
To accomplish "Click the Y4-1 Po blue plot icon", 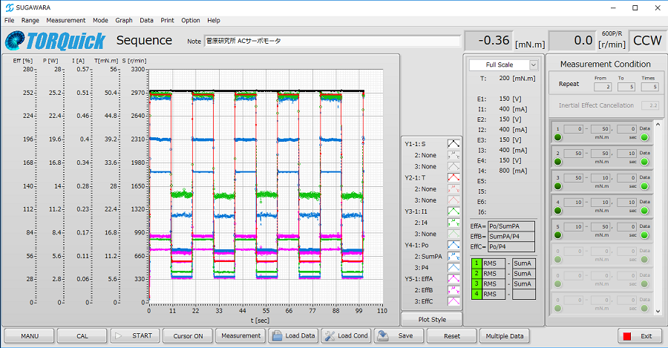I will [453, 245].
